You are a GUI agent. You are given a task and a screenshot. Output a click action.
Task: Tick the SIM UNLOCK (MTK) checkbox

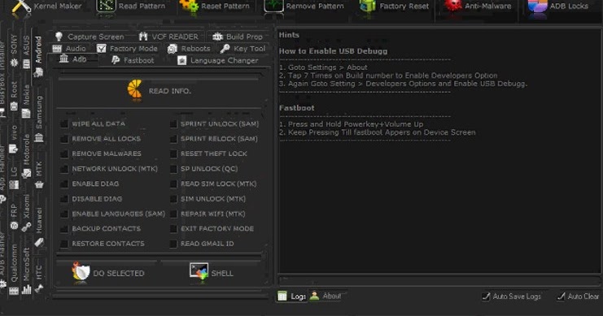pos(173,199)
